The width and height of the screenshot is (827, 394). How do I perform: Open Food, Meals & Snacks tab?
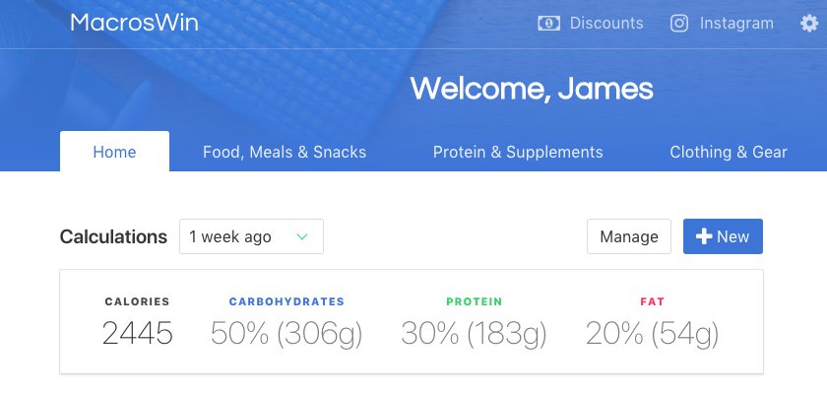click(285, 152)
